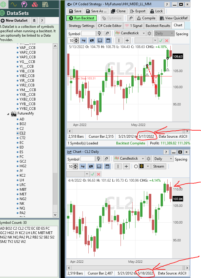Open the empty drawing dropdown in strategy chart toolbar
This screenshot has width=201, height=278.
[146, 40]
